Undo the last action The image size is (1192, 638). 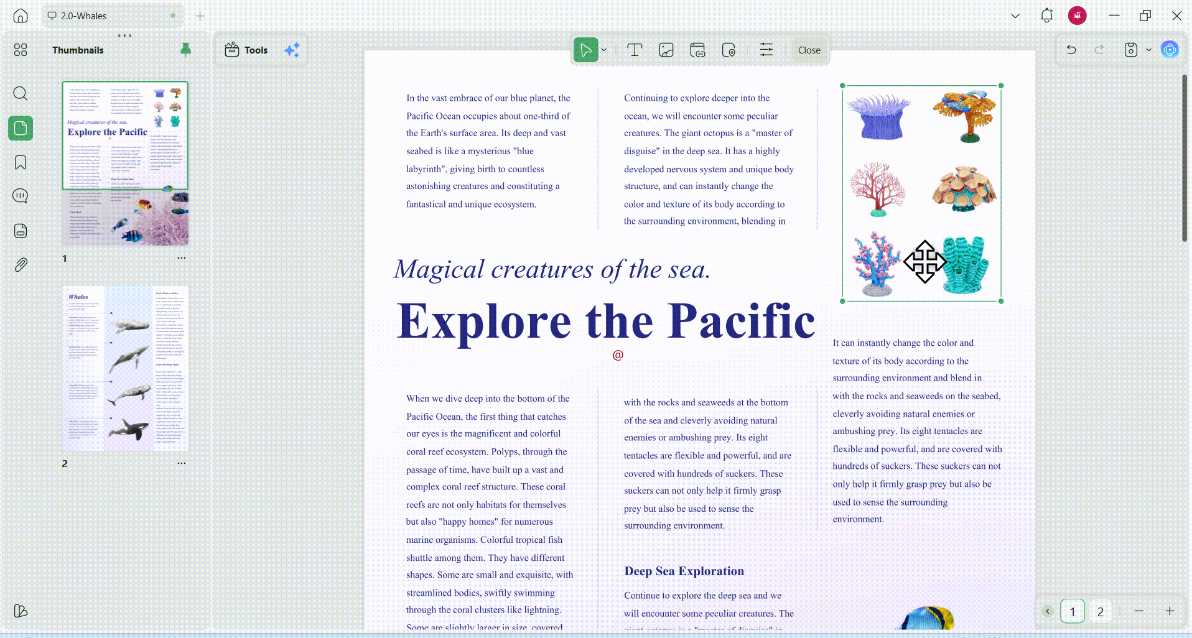click(x=1071, y=50)
